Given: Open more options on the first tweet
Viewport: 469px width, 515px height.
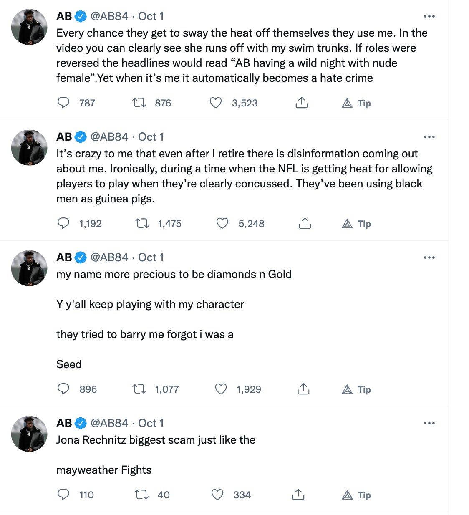Looking at the screenshot, I should (429, 16).
